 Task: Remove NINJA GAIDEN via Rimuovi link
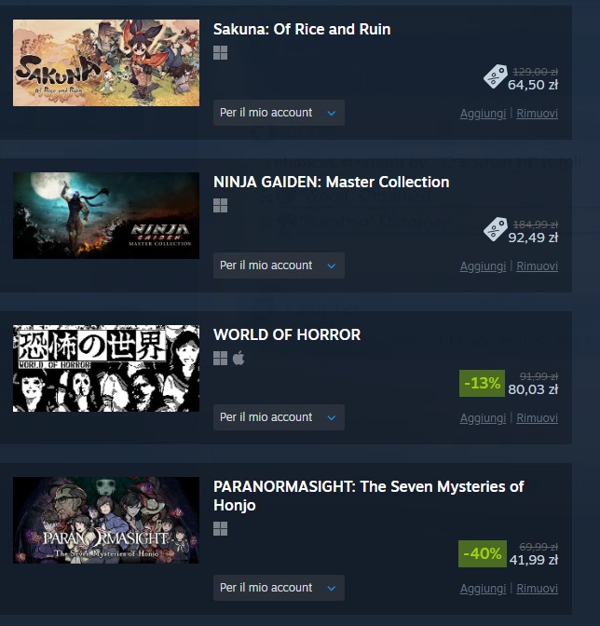pos(537,266)
